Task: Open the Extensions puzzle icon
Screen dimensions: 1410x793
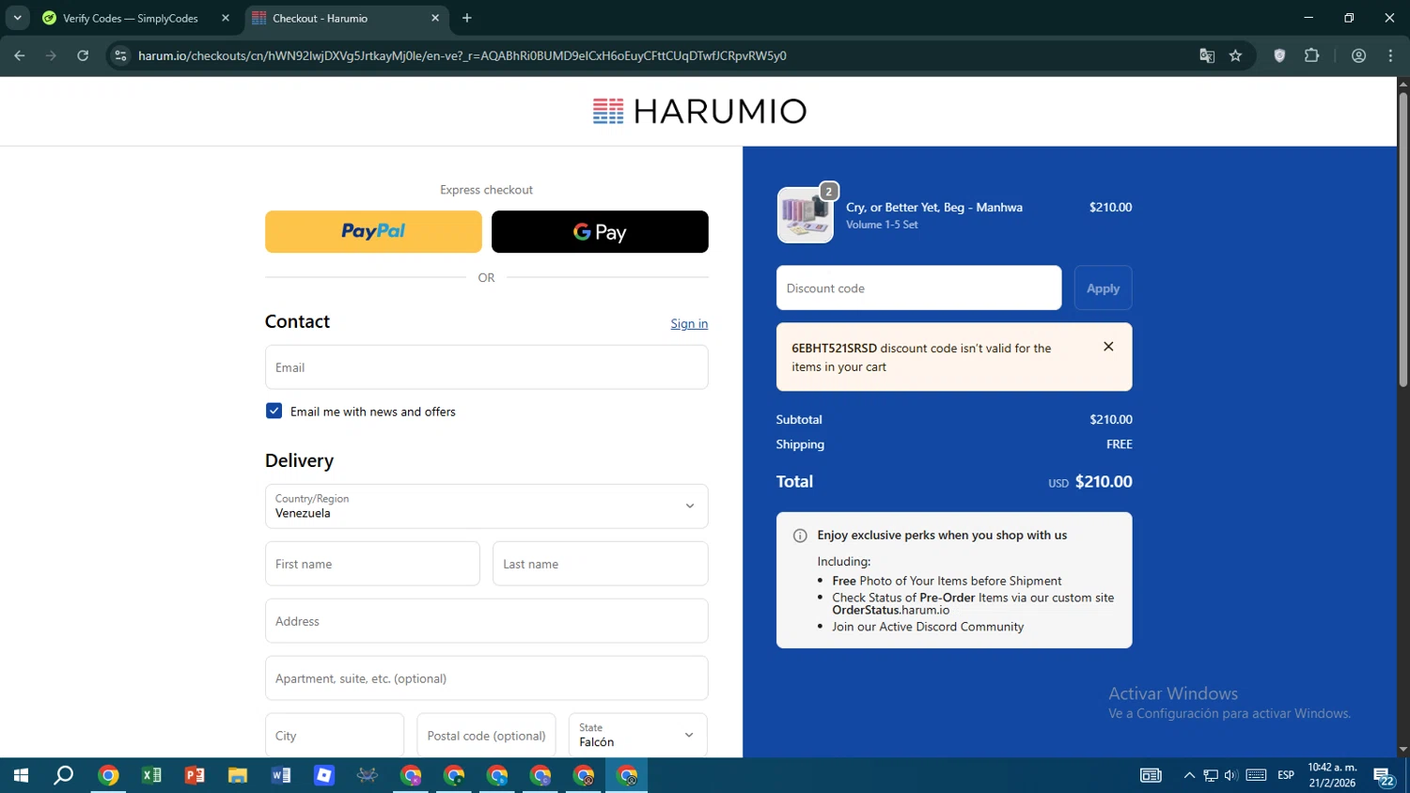Action: click(x=1312, y=55)
